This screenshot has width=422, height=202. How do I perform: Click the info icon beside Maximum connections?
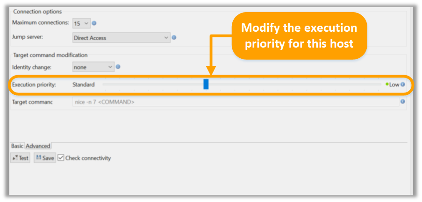pos(94,23)
